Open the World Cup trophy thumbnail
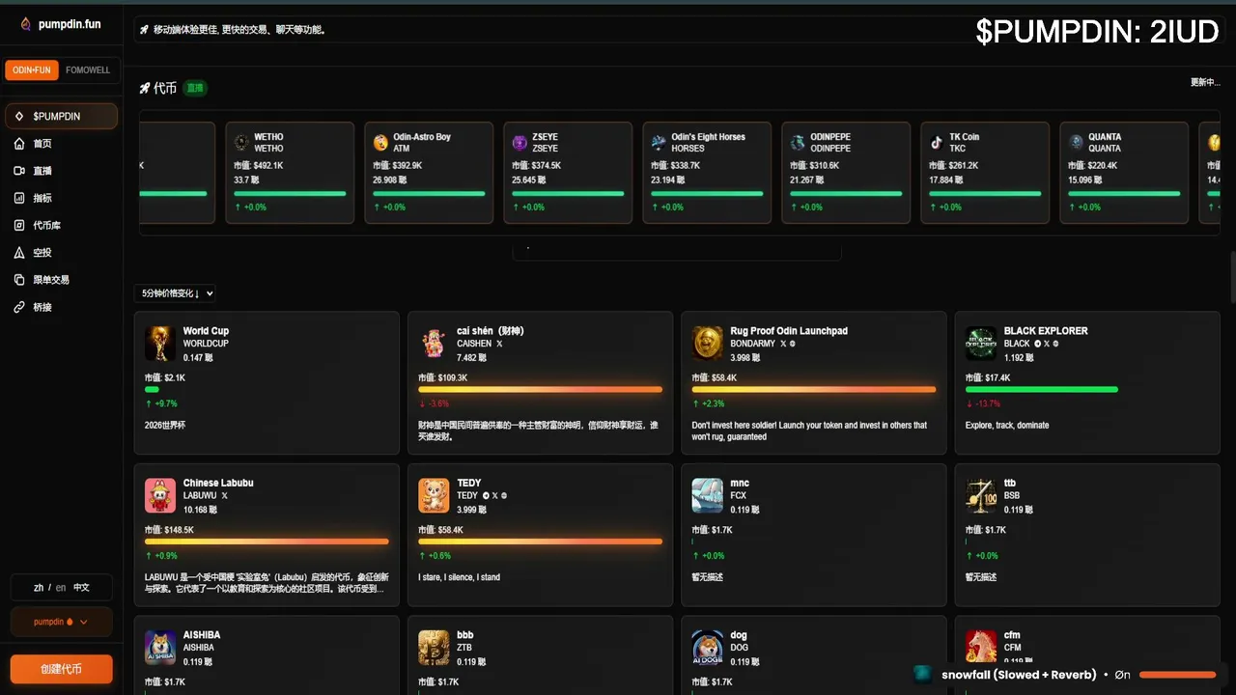 (160, 344)
